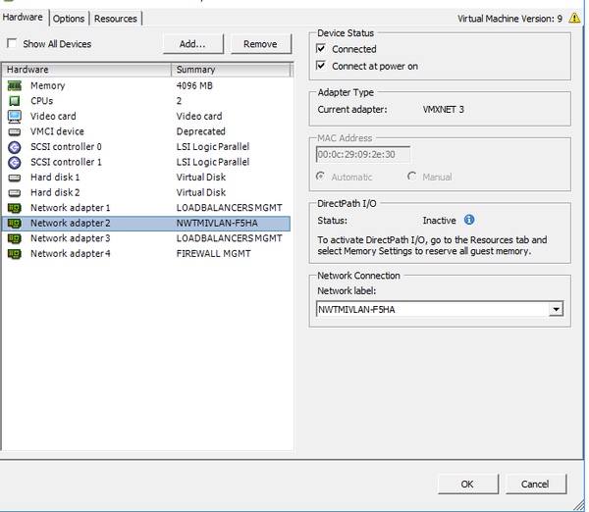Click the MAC address input field
This screenshot has height=512, width=589.
pyautogui.click(x=363, y=154)
